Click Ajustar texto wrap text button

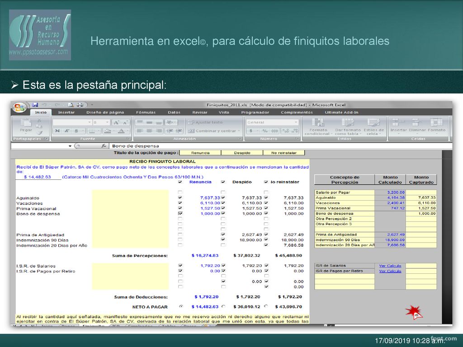206,122
